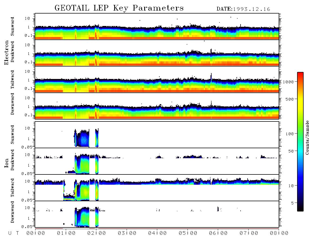Select the Electron Duskward panel label
Image resolution: width=309 pixels, height=238 pixels.
pyautogui.click(x=12, y=52)
